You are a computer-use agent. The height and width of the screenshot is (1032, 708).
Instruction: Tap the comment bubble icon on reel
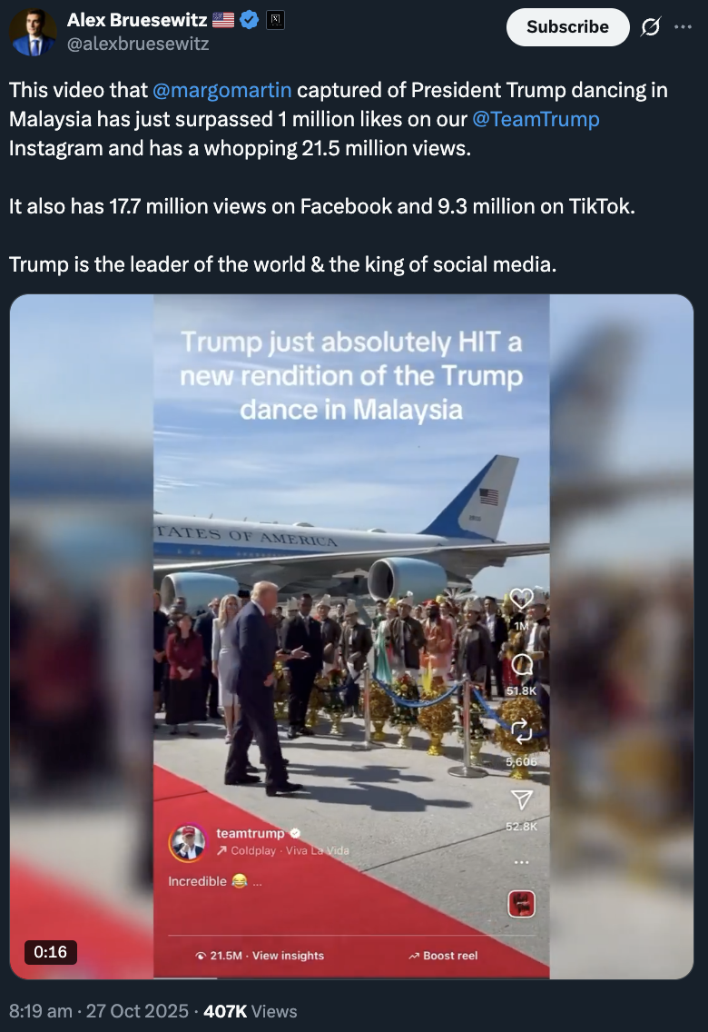click(x=521, y=665)
